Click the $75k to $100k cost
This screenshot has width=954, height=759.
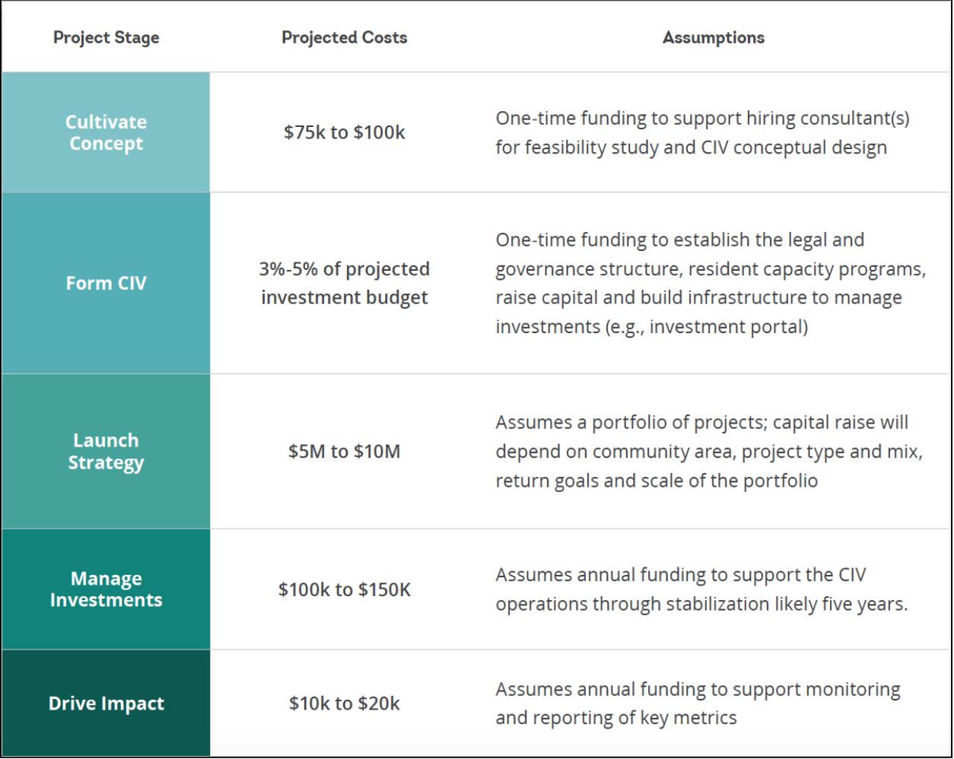coord(344,132)
